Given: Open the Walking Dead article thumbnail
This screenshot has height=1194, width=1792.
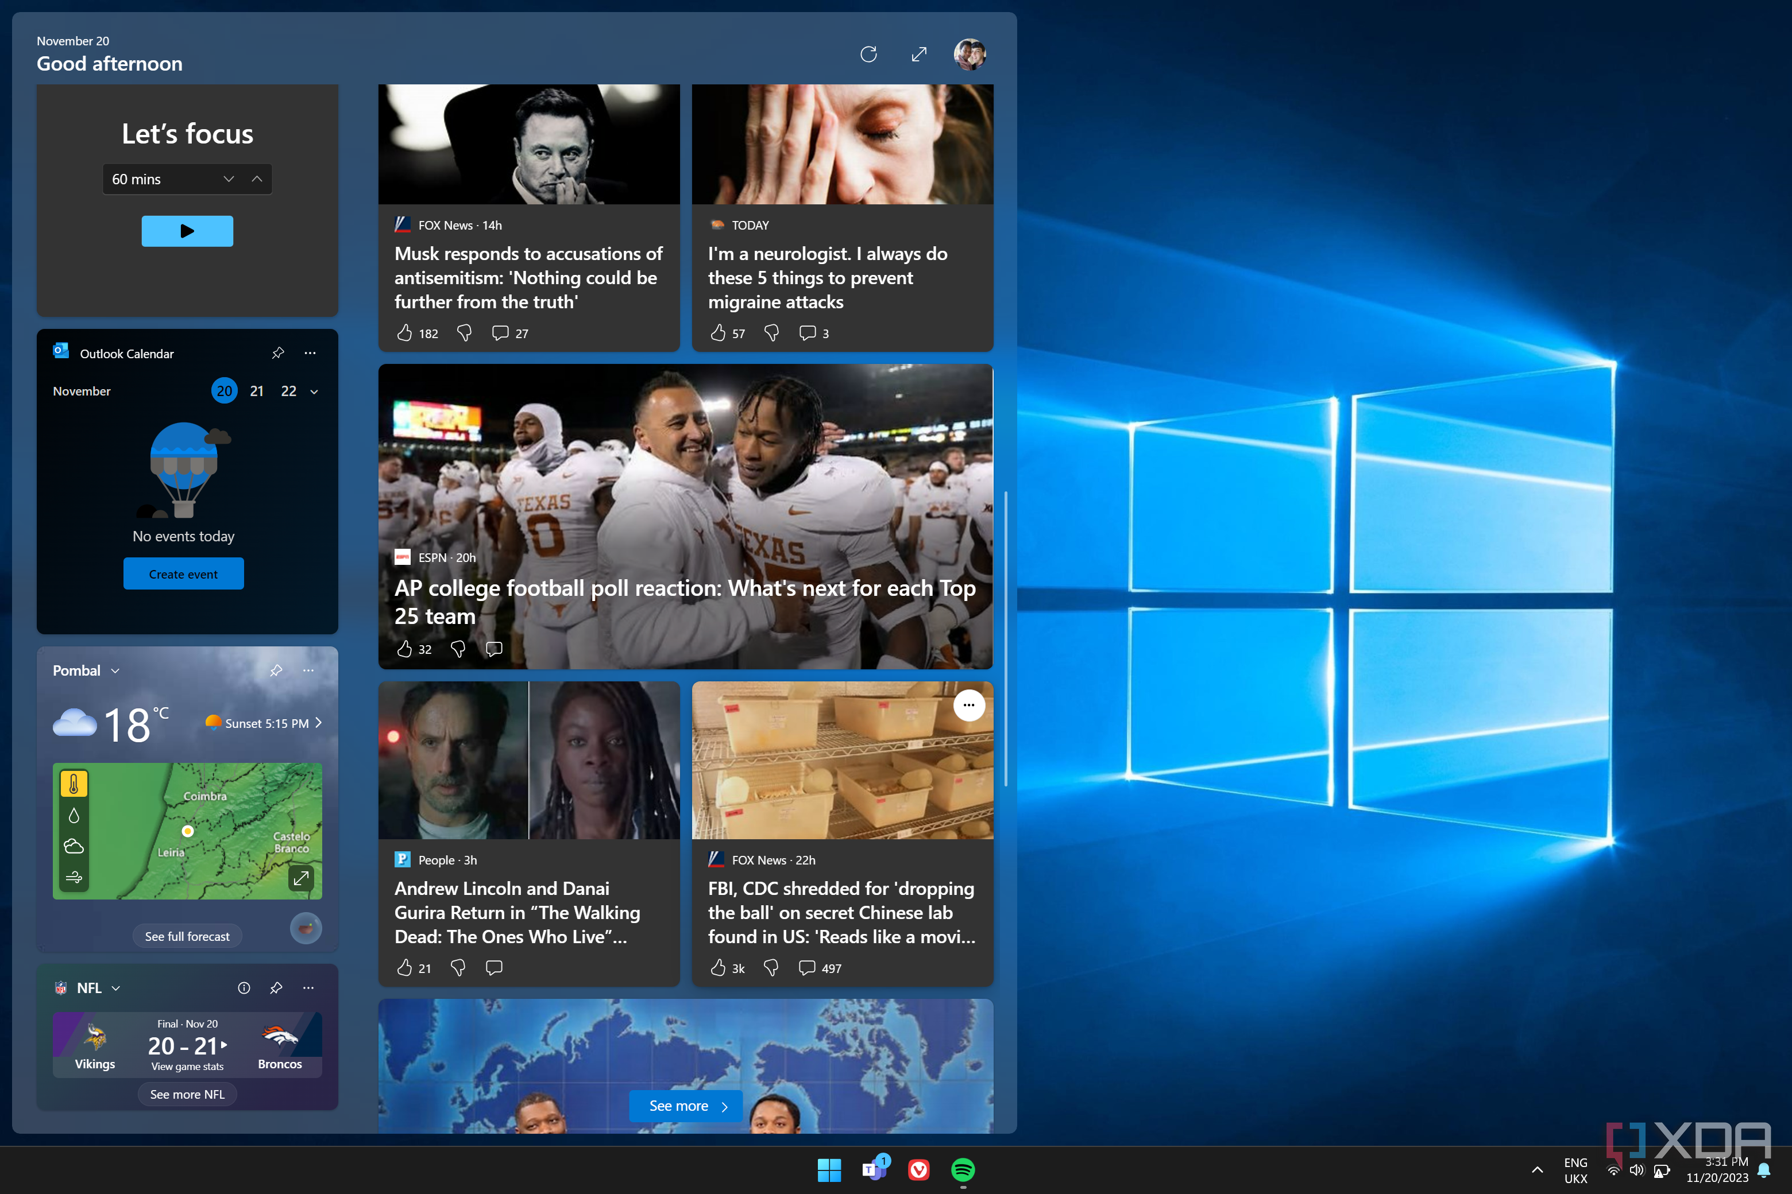Looking at the screenshot, I should point(529,760).
